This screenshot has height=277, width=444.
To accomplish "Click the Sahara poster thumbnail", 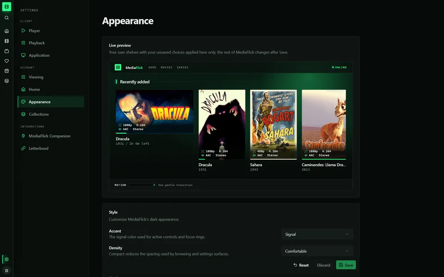I will pos(273,124).
